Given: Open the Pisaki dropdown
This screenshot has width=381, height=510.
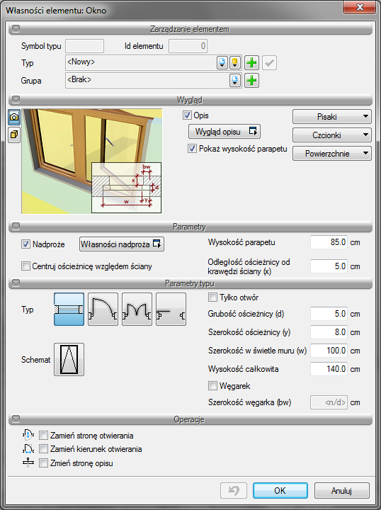Looking at the screenshot, I should click(x=332, y=117).
